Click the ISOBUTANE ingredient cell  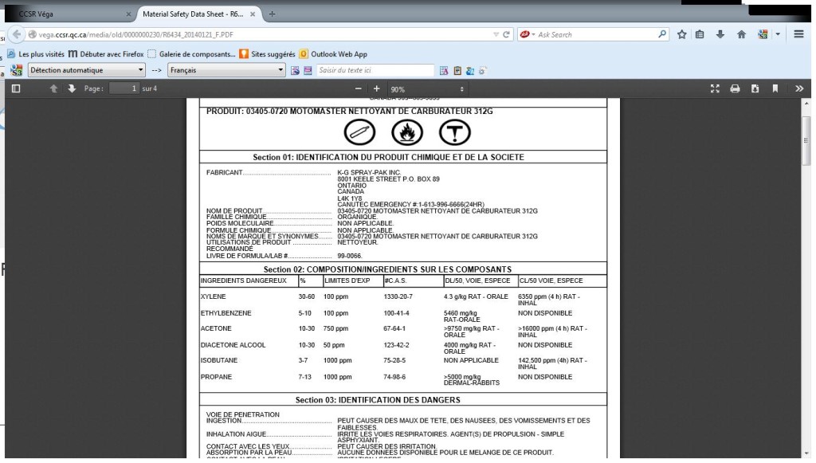218,360
